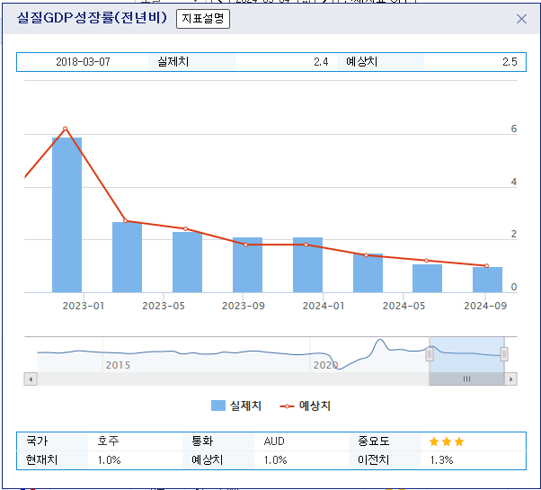Click the 2018-03-07 date cell
The height and width of the screenshot is (490, 541).
coord(83,62)
